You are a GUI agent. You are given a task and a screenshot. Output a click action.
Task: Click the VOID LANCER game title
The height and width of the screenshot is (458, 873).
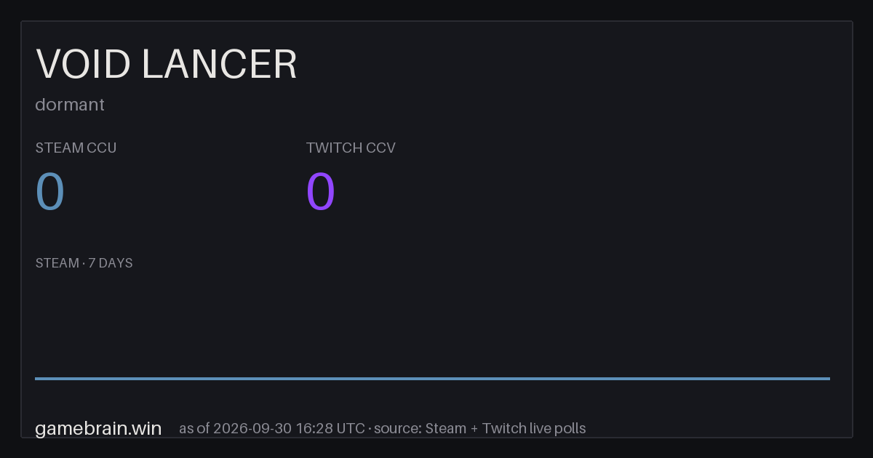[x=167, y=64]
